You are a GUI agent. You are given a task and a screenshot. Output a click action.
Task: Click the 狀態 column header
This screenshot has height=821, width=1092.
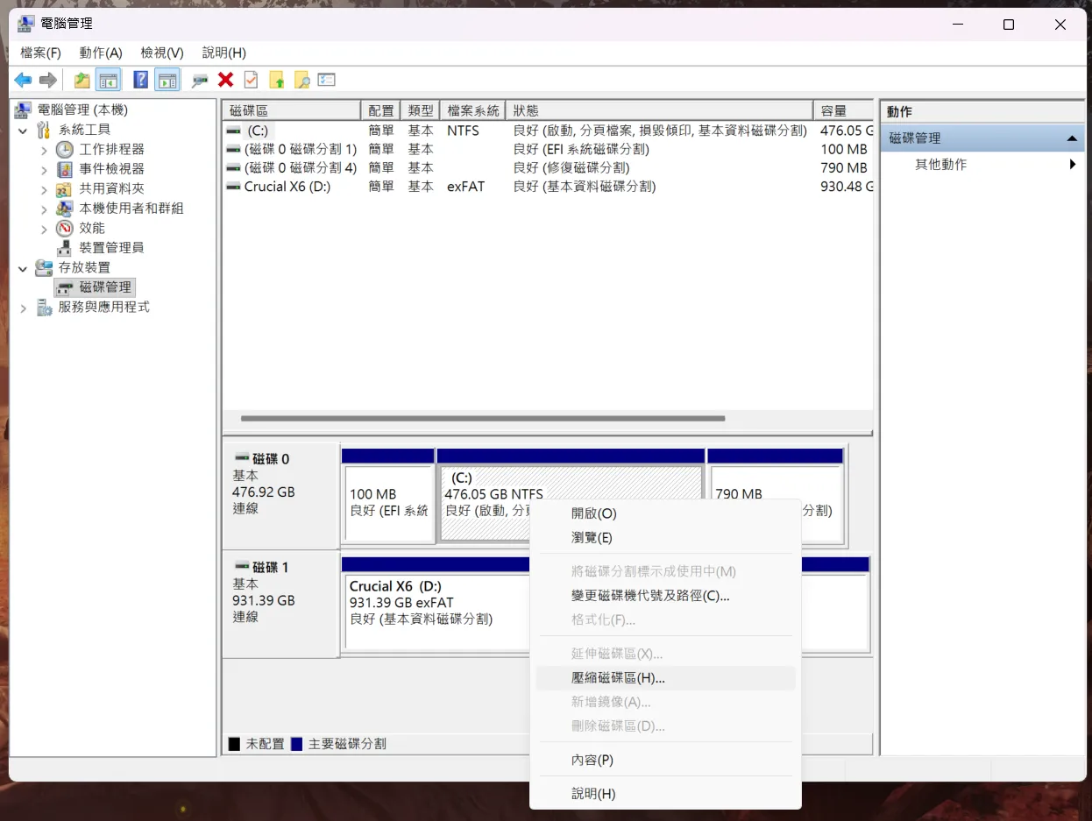tap(661, 110)
